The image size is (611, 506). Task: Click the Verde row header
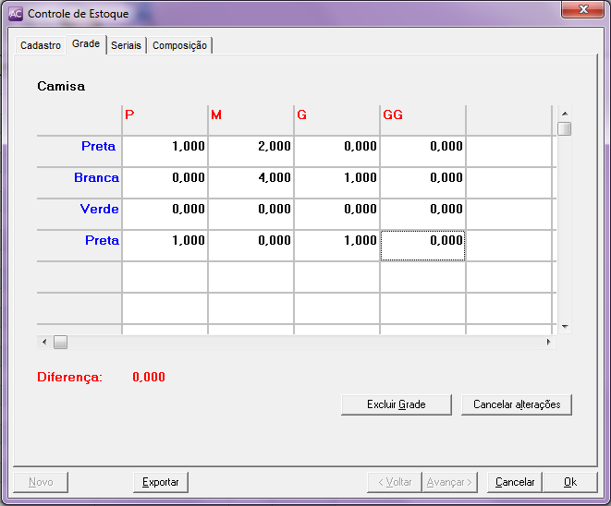79,210
